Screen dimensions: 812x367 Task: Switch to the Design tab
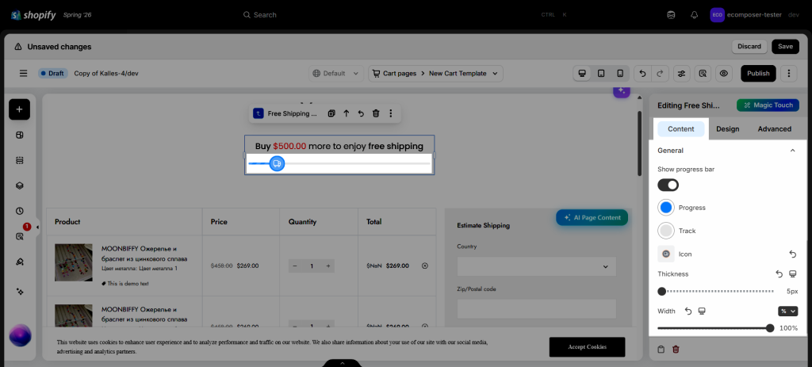click(728, 129)
